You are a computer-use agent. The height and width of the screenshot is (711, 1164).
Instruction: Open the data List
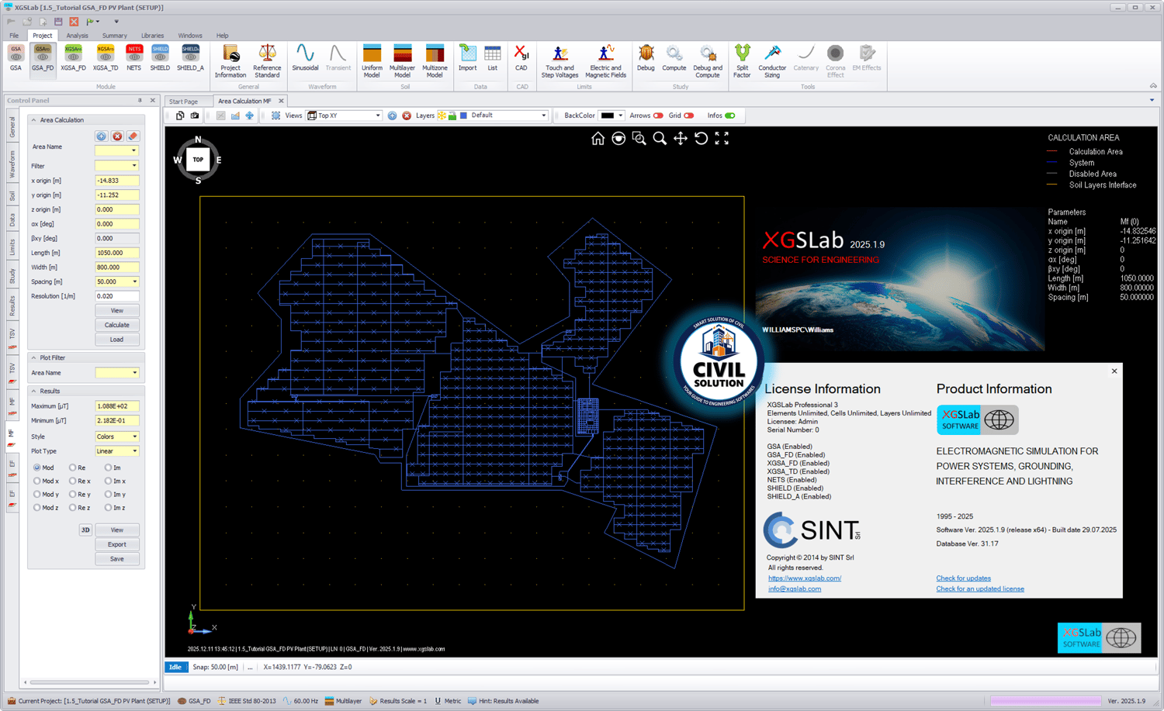[493, 58]
